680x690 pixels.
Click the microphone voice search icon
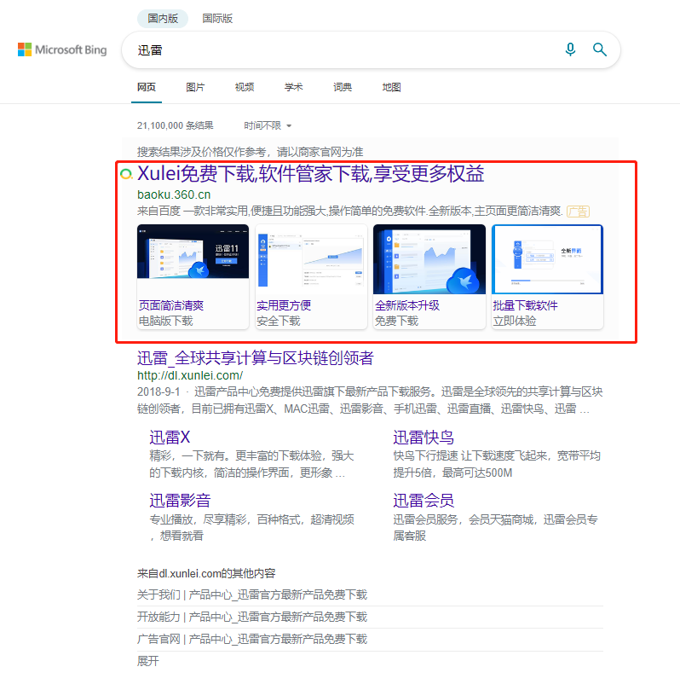coord(570,49)
